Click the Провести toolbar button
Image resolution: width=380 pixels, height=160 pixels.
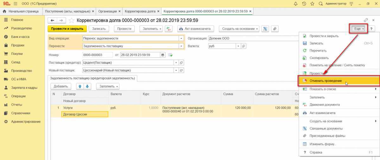pyautogui.click(x=124, y=28)
